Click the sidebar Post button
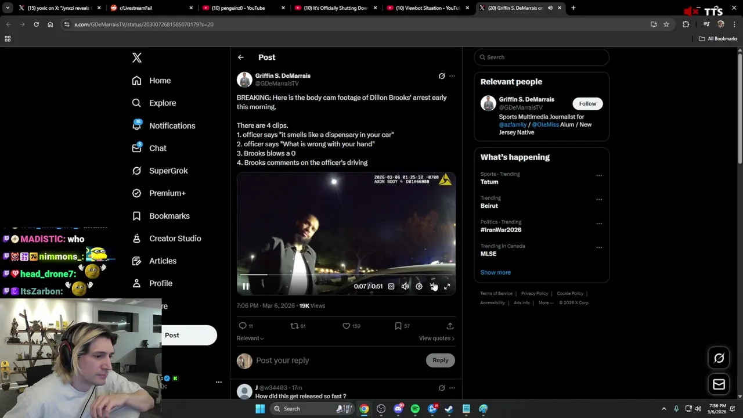The height and width of the screenshot is (418, 743). coord(189,335)
